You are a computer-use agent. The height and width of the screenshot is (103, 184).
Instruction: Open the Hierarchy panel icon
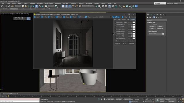(154, 15)
